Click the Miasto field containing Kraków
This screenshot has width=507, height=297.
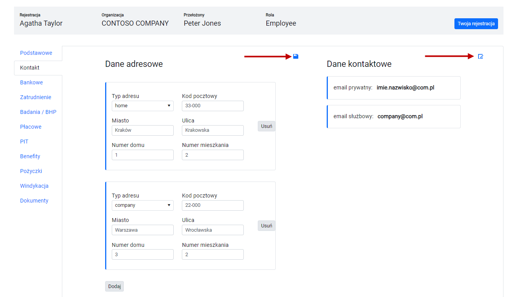[143, 130]
